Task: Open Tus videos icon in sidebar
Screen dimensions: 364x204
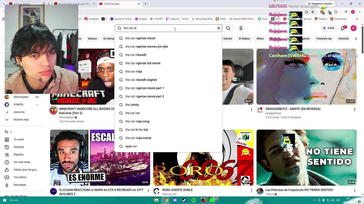Action: tap(7, 177)
